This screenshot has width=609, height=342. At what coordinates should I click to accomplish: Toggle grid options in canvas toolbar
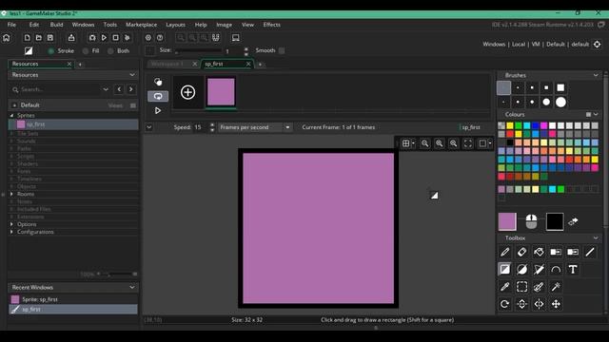click(407, 143)
